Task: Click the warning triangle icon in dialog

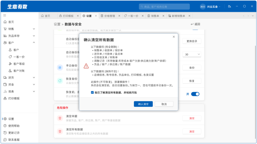Action: click(86, 66)
